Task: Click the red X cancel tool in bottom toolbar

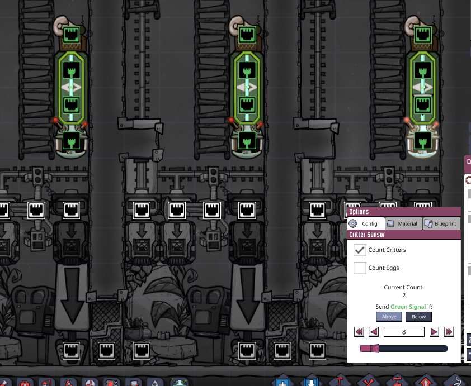Action: click(368, 381)
